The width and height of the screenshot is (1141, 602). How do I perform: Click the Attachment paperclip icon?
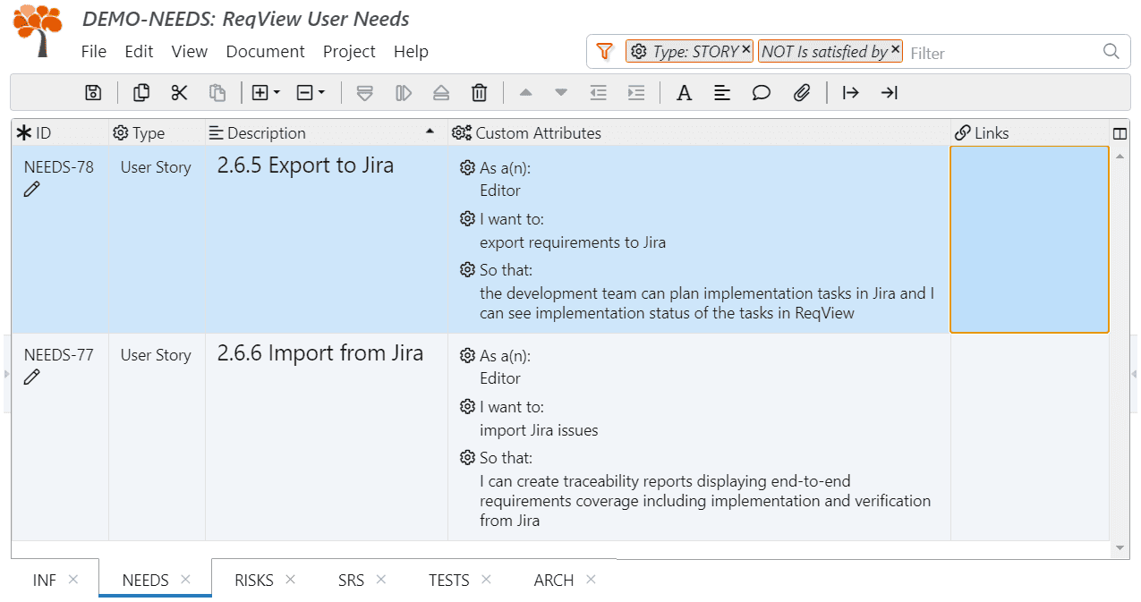pos(802,92)
